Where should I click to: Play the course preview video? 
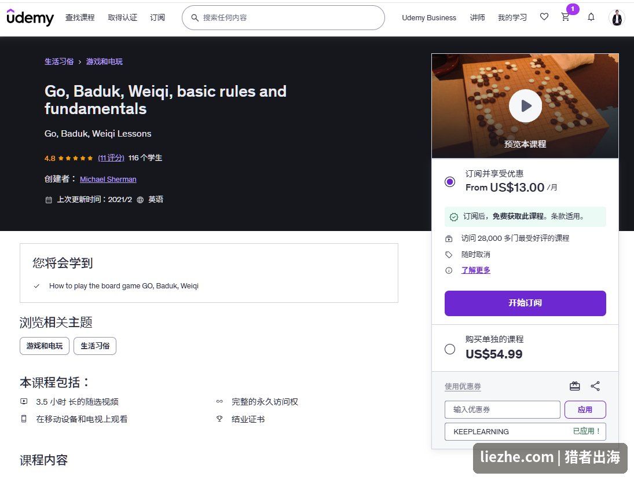pos(525,105)
